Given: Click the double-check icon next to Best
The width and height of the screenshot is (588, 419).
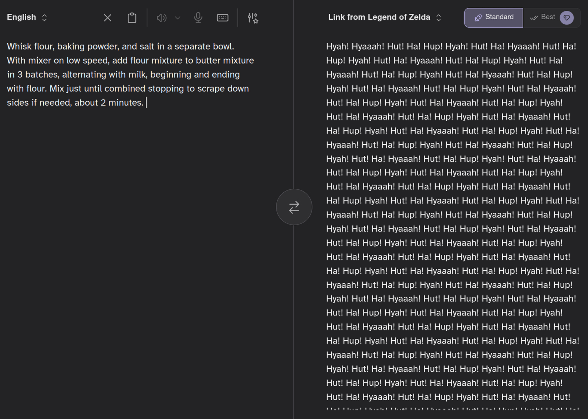Looking at the screenshot, I should (534, 18).
